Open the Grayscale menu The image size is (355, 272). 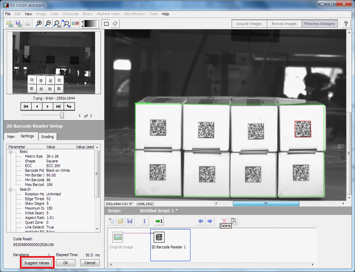pos(71,14)
